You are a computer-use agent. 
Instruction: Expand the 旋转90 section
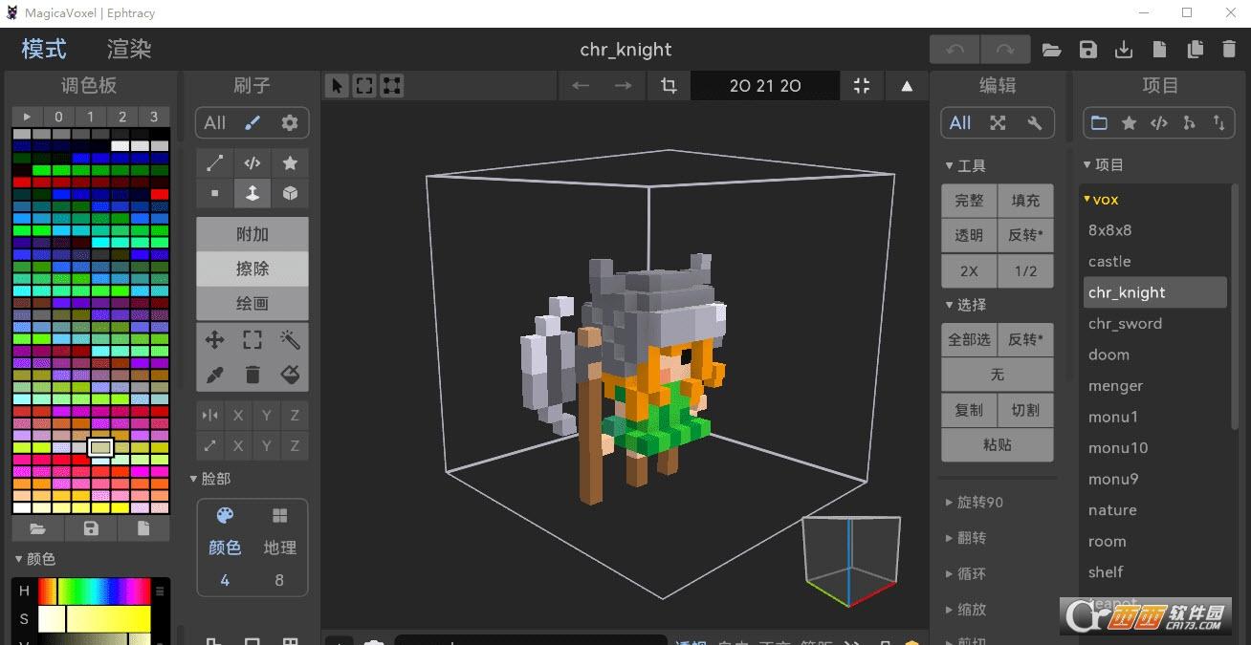(974, 502)
